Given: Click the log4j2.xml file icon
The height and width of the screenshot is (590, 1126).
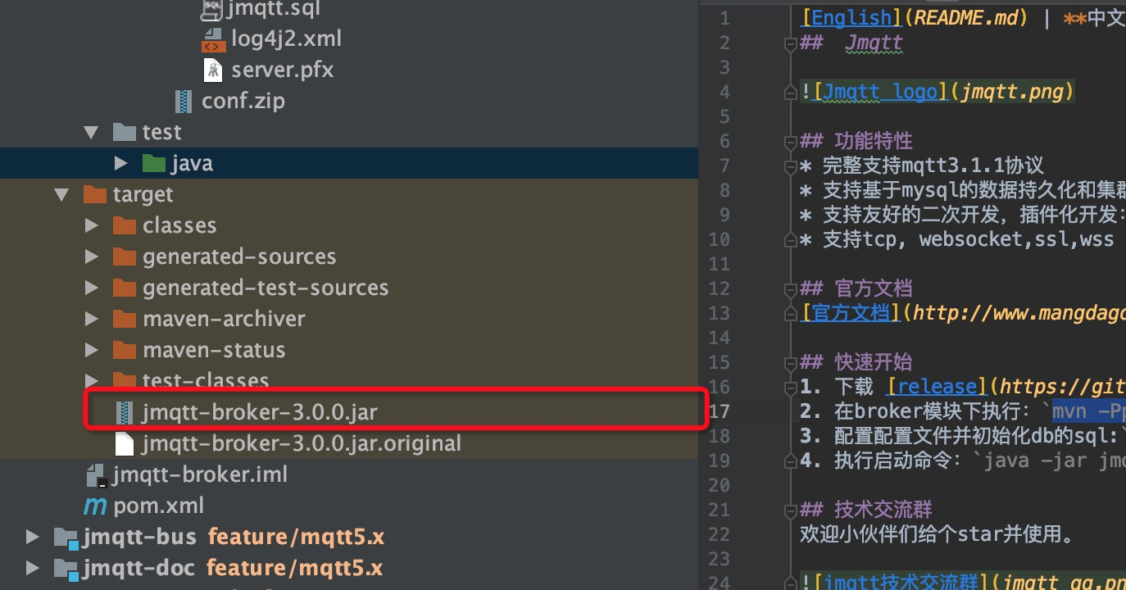Looking at the screenshot, I should [x=212, y=39].
